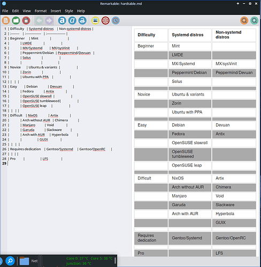
Task: Zoom in with teal magnifier icon
Action: (255, 21)
